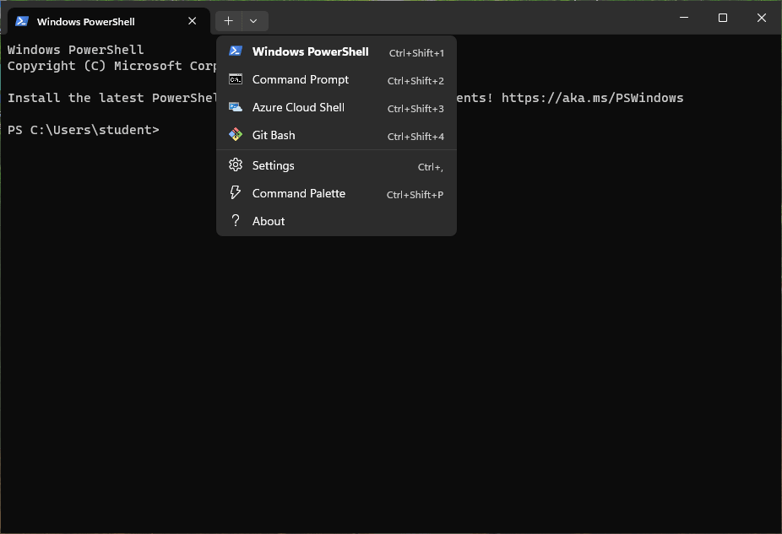
Task: Launch Git Bash profile
Action: click(337, 136)
